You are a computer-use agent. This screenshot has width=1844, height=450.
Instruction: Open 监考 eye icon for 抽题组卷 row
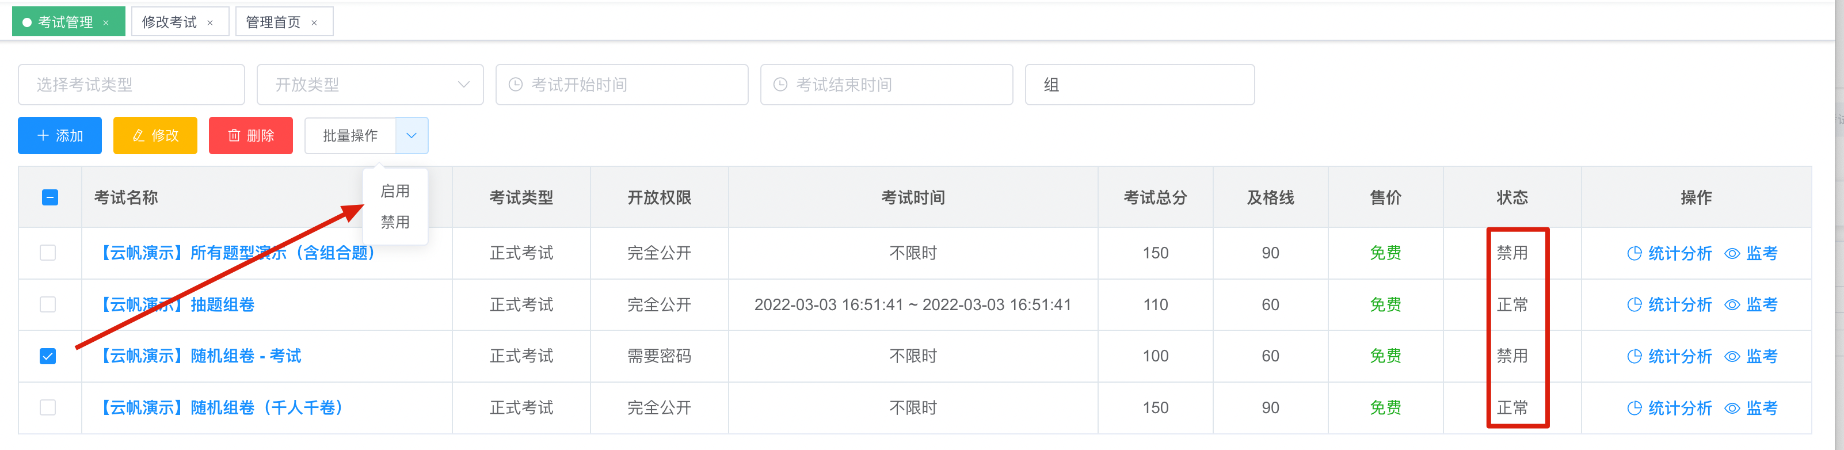click(1732, 305)
